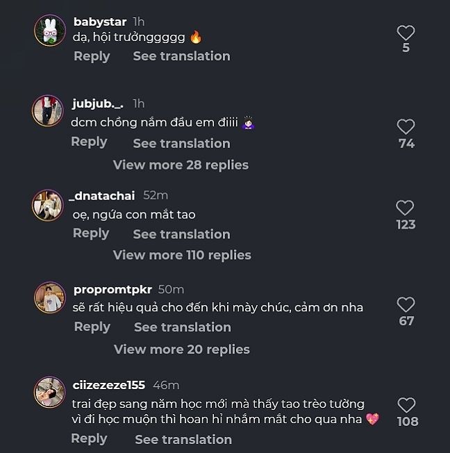
Task: Open babystar's profile picture
Action: pos(50,31)
